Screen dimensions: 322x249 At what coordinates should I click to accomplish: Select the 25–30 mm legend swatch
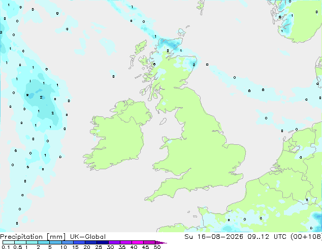pyautogui.click(x=102, y=242)
